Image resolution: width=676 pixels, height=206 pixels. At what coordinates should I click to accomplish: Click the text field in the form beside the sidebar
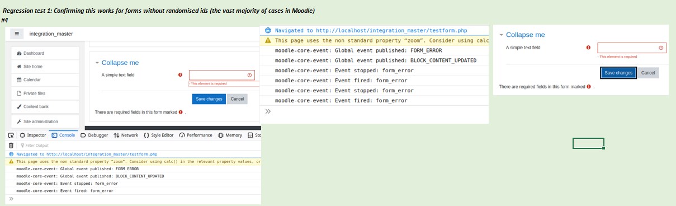point(221,75)
